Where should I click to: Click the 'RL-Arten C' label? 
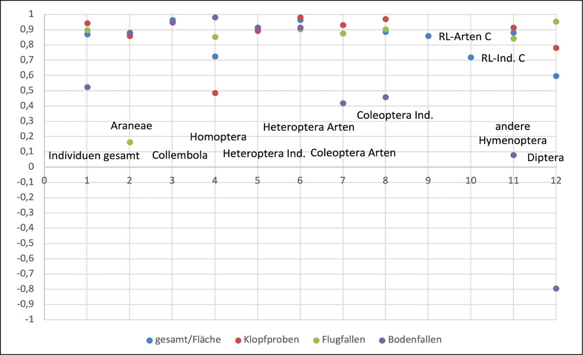point(465,36)
